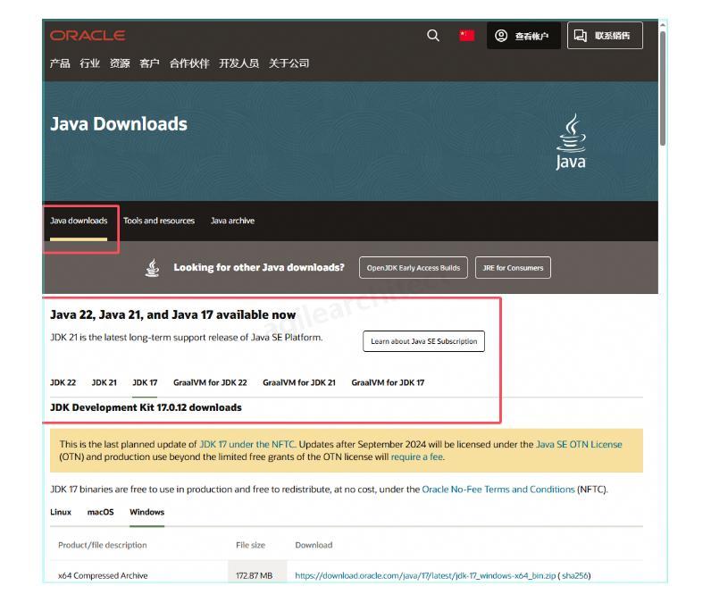
Task: Click the small Java icon beside Looking for other downloads
Action: pyautogui.click(x=153, y=267)
